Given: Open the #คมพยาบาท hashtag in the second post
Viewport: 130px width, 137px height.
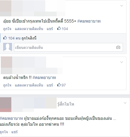Looking at the screenshot, I should [44, 78].
